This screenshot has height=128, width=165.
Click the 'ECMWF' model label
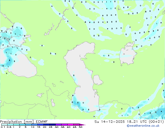42,122
